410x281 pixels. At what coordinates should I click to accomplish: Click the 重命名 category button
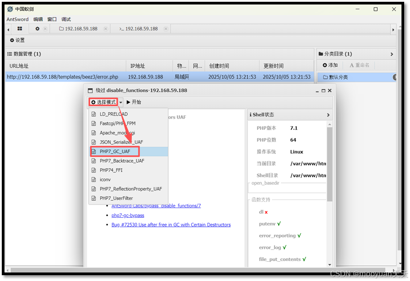(x=359, y=65)
